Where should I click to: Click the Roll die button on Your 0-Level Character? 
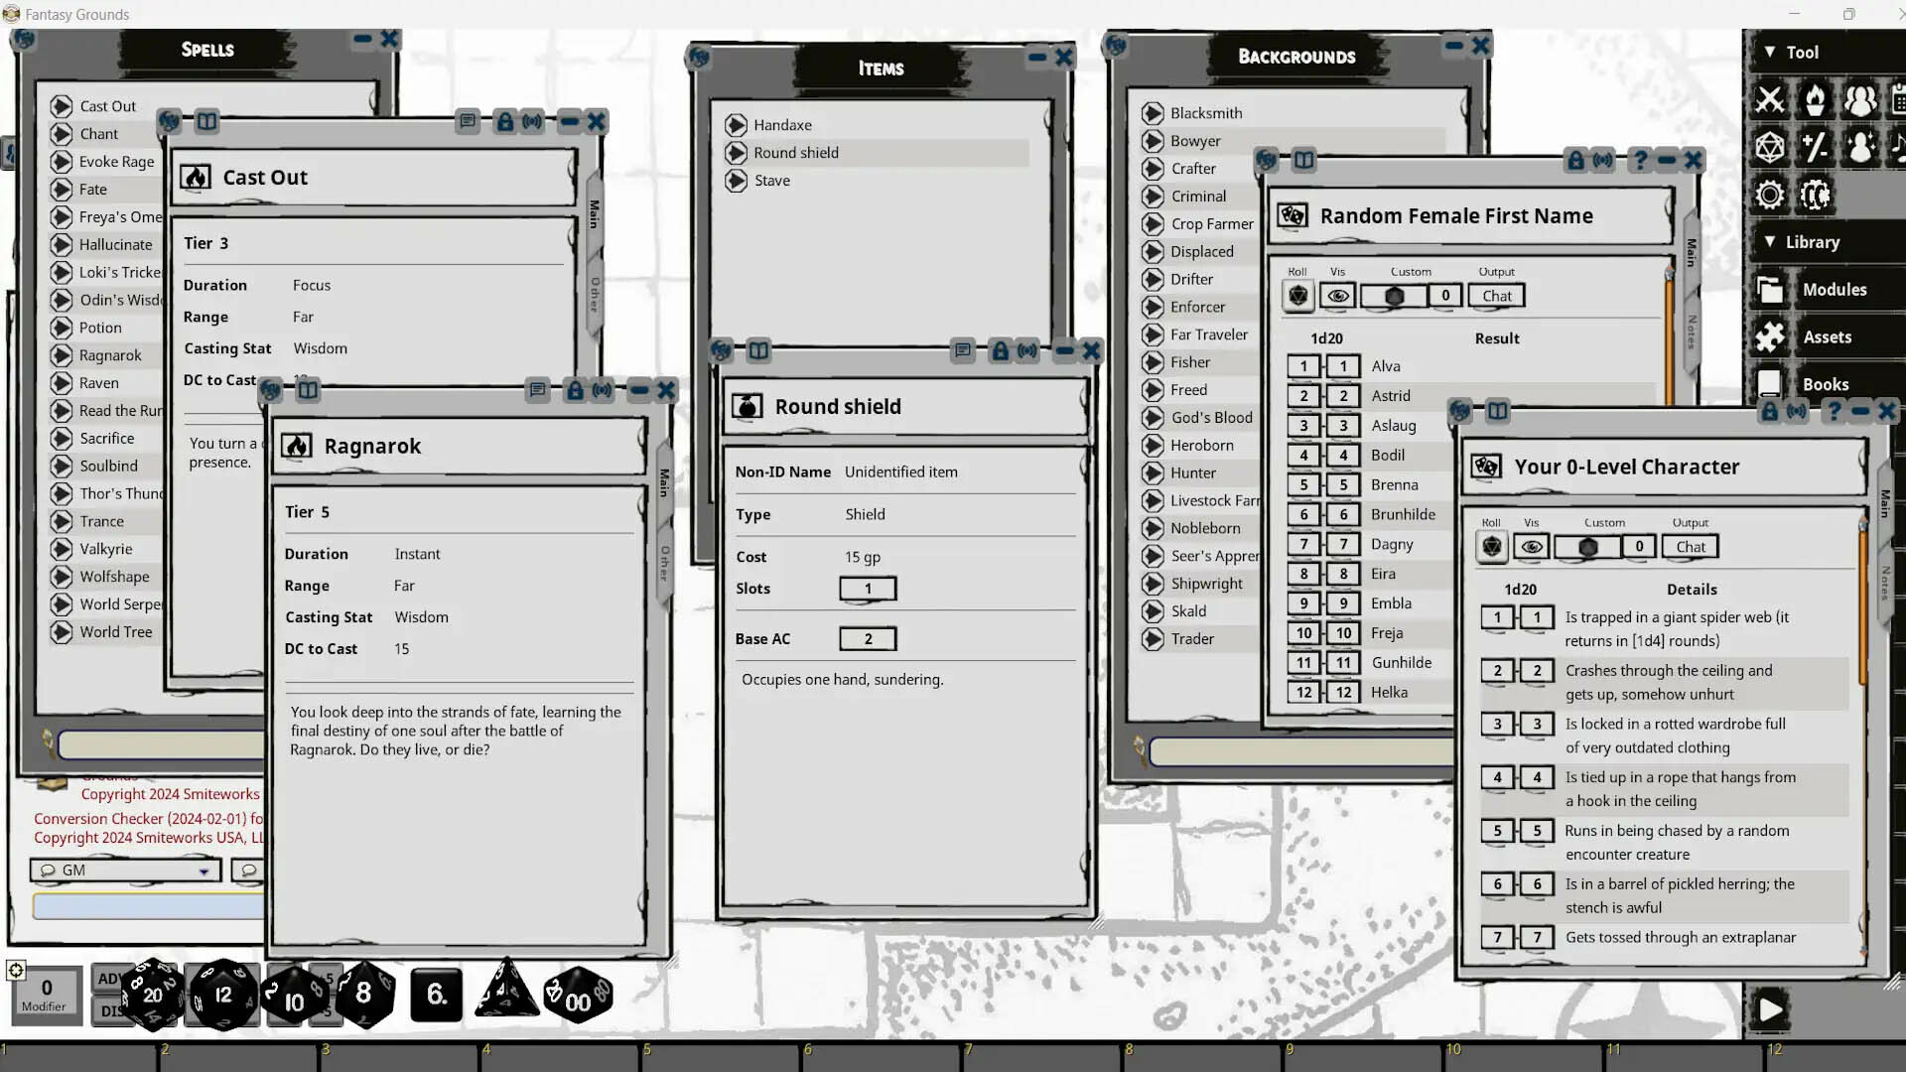(x=1490, y=547)
